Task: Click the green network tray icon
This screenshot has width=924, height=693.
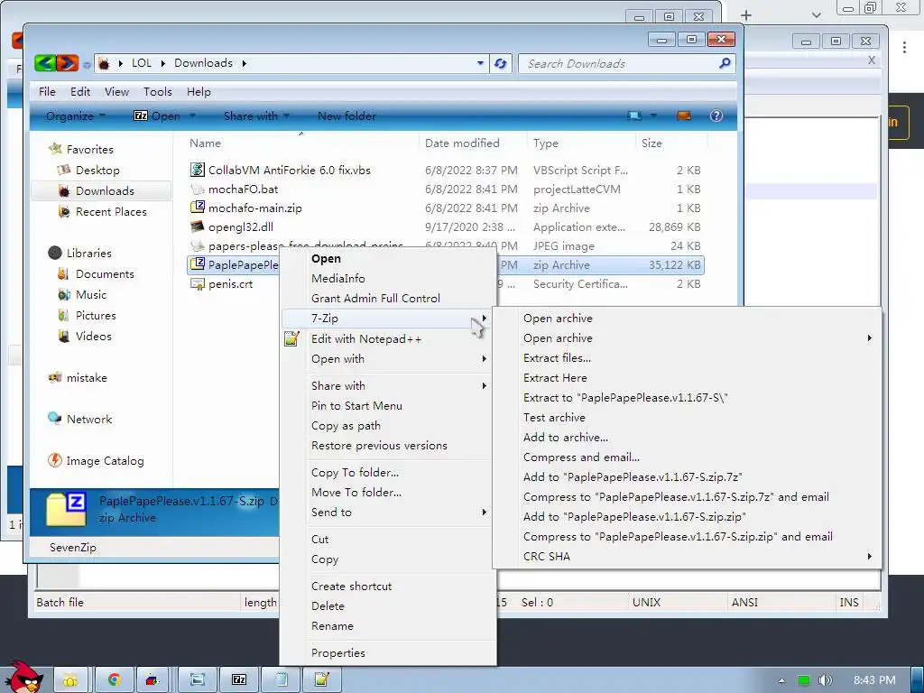Action: click(803, 680)
